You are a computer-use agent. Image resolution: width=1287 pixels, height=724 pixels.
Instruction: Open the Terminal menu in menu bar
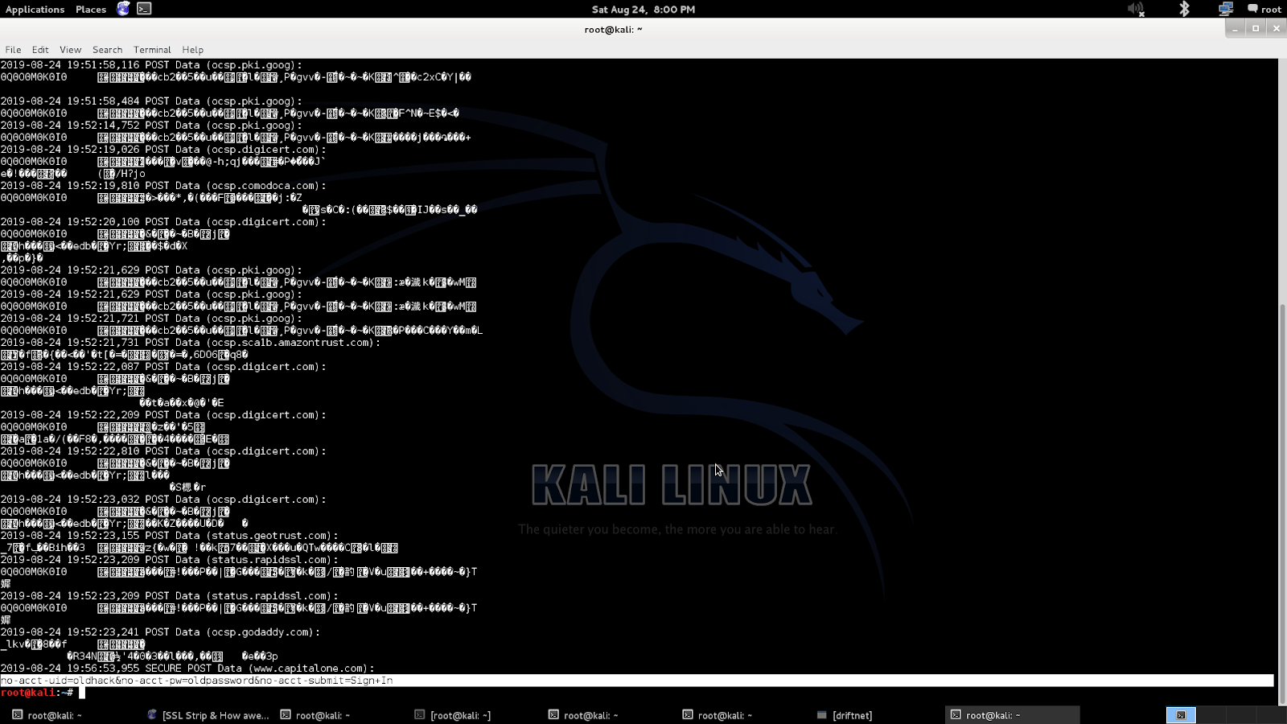(152, 49)
